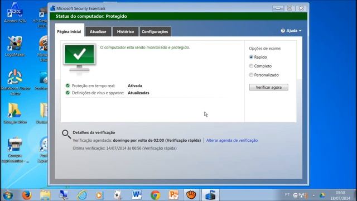357x201 pixels.
Task: Open Windows Media Player from taskbar
Action: click(99, 195)
